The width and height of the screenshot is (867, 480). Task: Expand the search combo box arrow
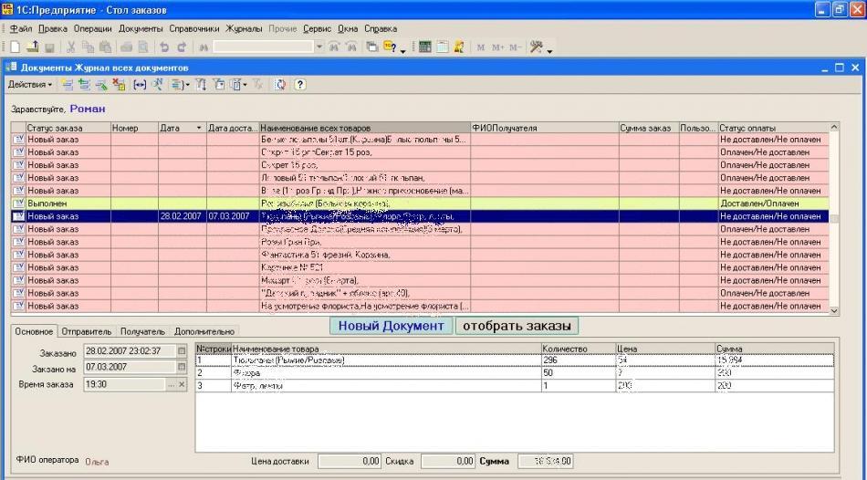(319, 47)
